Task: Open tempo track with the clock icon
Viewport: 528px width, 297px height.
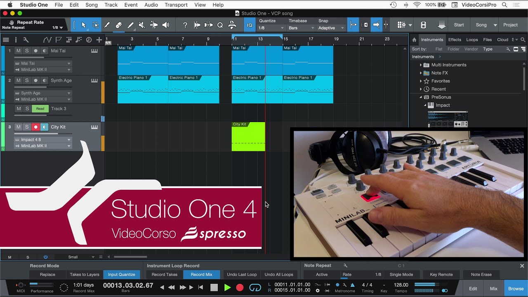Action: click(89, 40)
